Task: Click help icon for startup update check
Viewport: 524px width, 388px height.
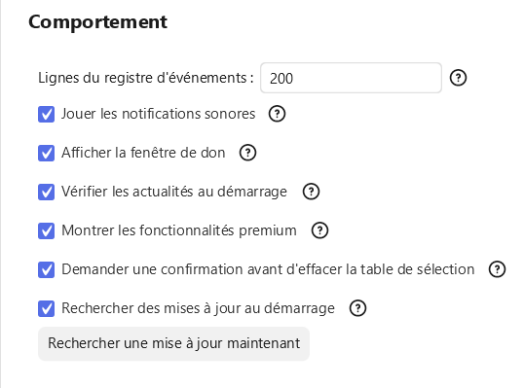Action: coord(357,308)
